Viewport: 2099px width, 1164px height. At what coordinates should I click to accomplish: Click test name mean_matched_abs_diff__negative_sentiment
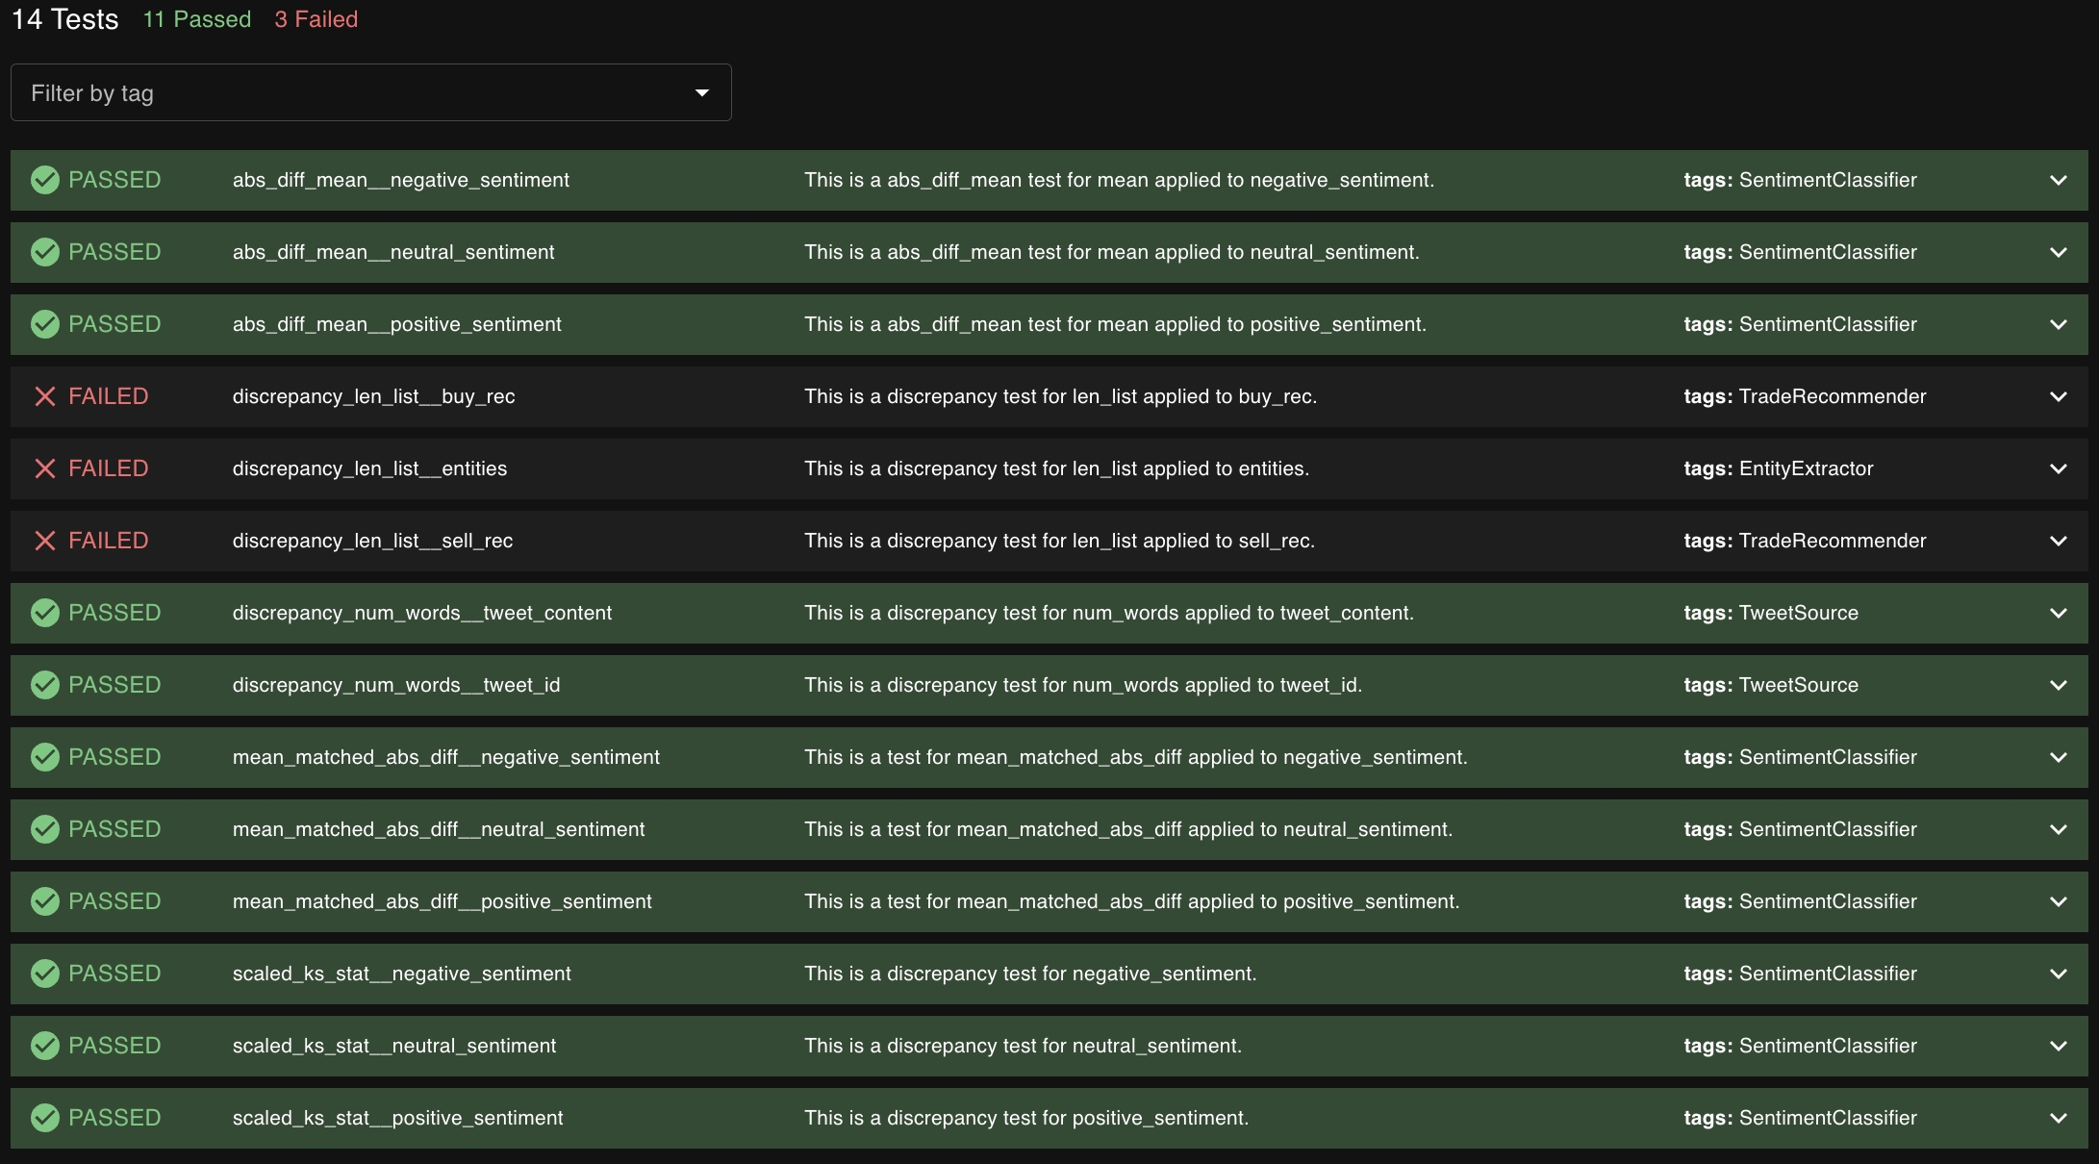click(445, 757)
